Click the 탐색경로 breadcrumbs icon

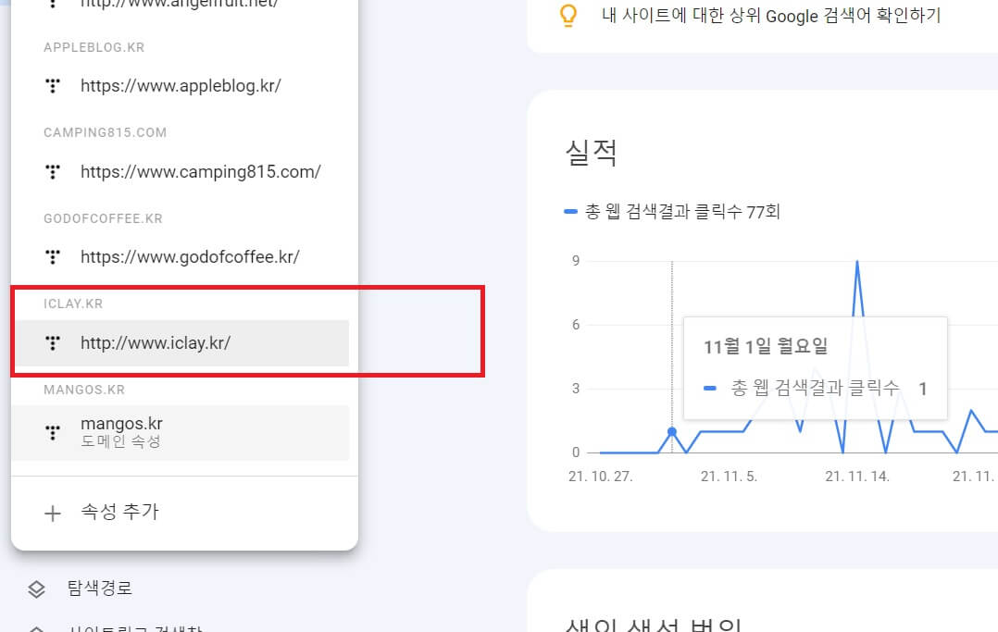click(33, 588)
